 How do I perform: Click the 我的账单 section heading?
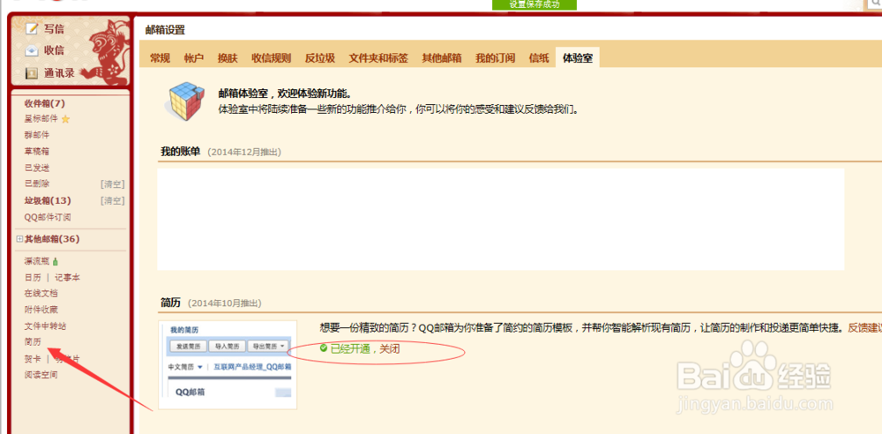180,152
